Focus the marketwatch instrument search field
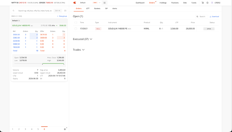The width and height of the screenshot is (232, 132). [x=35, y=11]
